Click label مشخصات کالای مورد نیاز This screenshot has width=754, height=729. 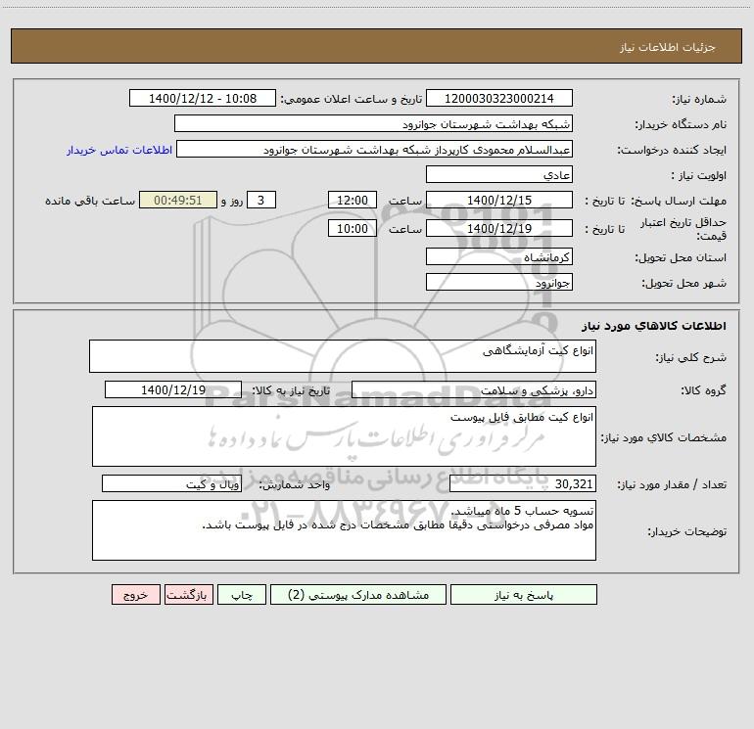click(664, 437)
